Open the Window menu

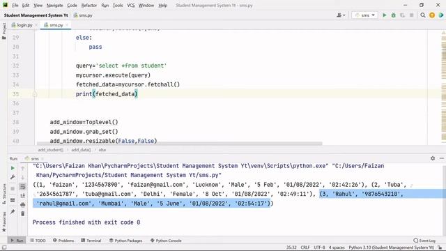pos(146,5)
